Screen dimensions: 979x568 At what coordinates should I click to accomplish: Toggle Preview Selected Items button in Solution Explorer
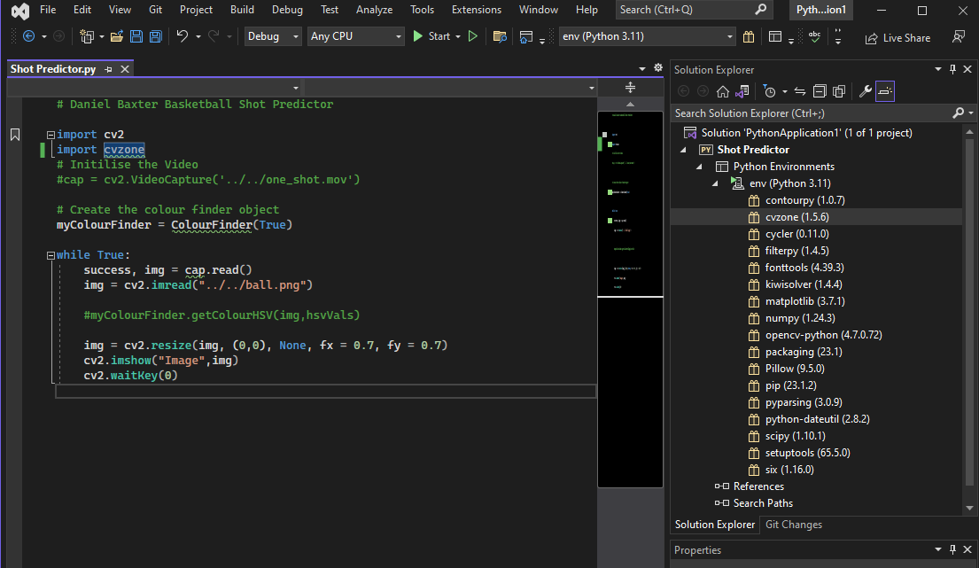(x=885, y=92)
